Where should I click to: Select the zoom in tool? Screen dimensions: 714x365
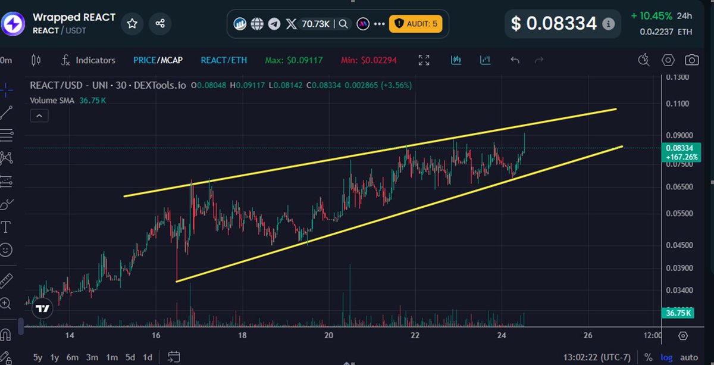7,303
